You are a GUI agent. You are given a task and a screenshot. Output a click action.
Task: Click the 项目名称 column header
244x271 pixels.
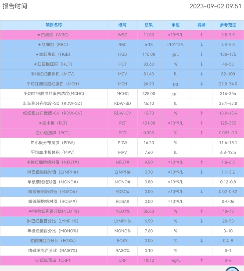54,25
